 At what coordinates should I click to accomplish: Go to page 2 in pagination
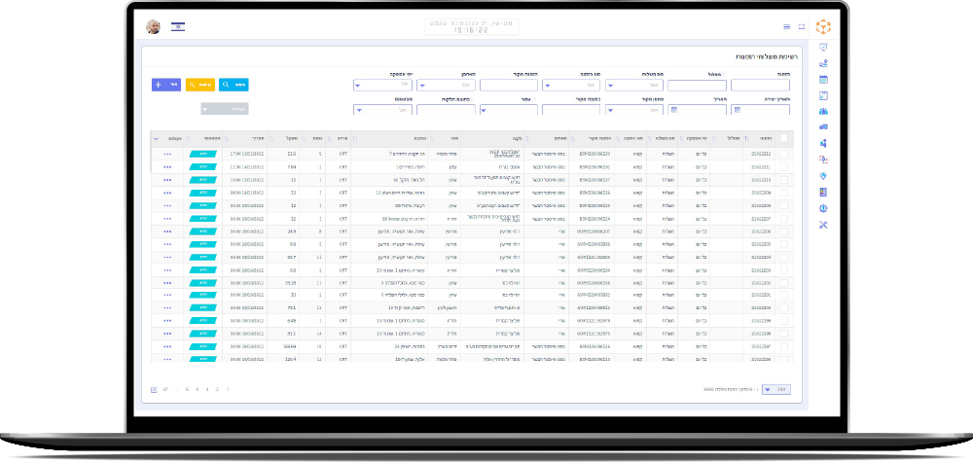[x=217, y=389]
